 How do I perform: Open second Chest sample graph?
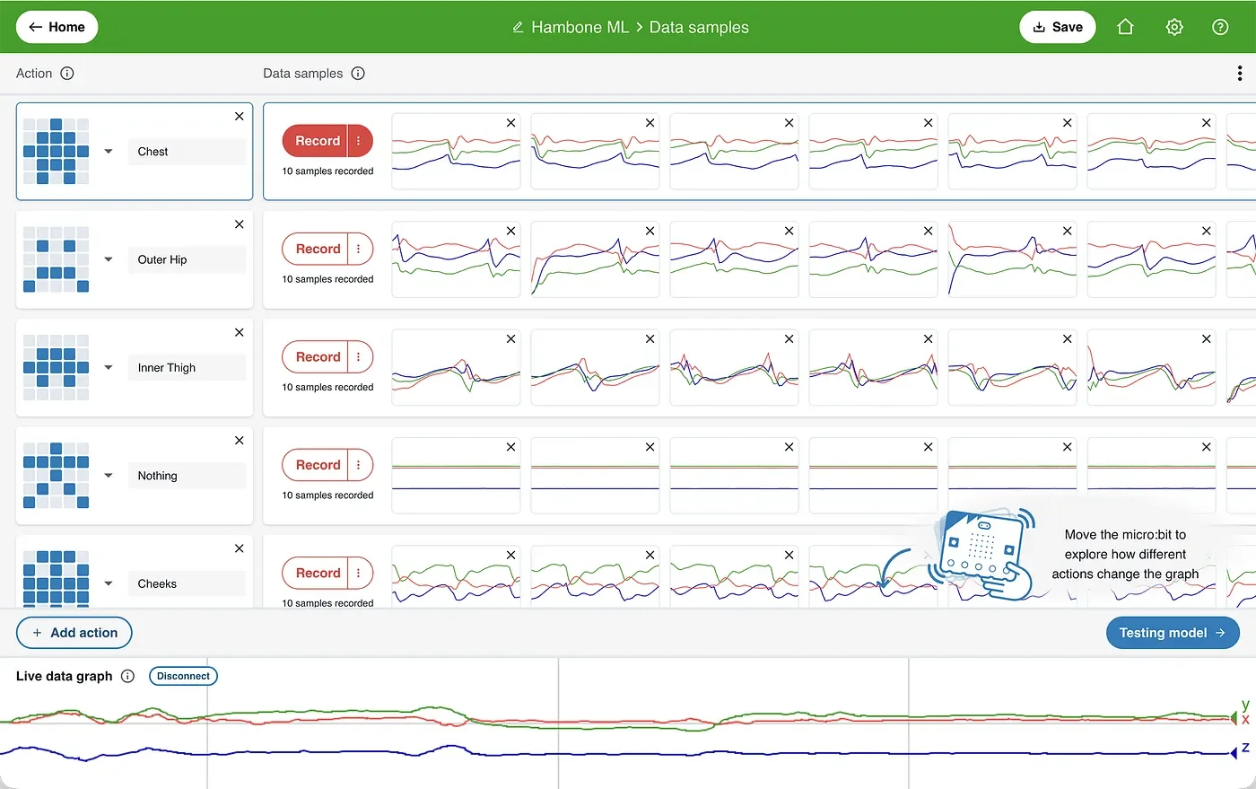click(595, 151)
